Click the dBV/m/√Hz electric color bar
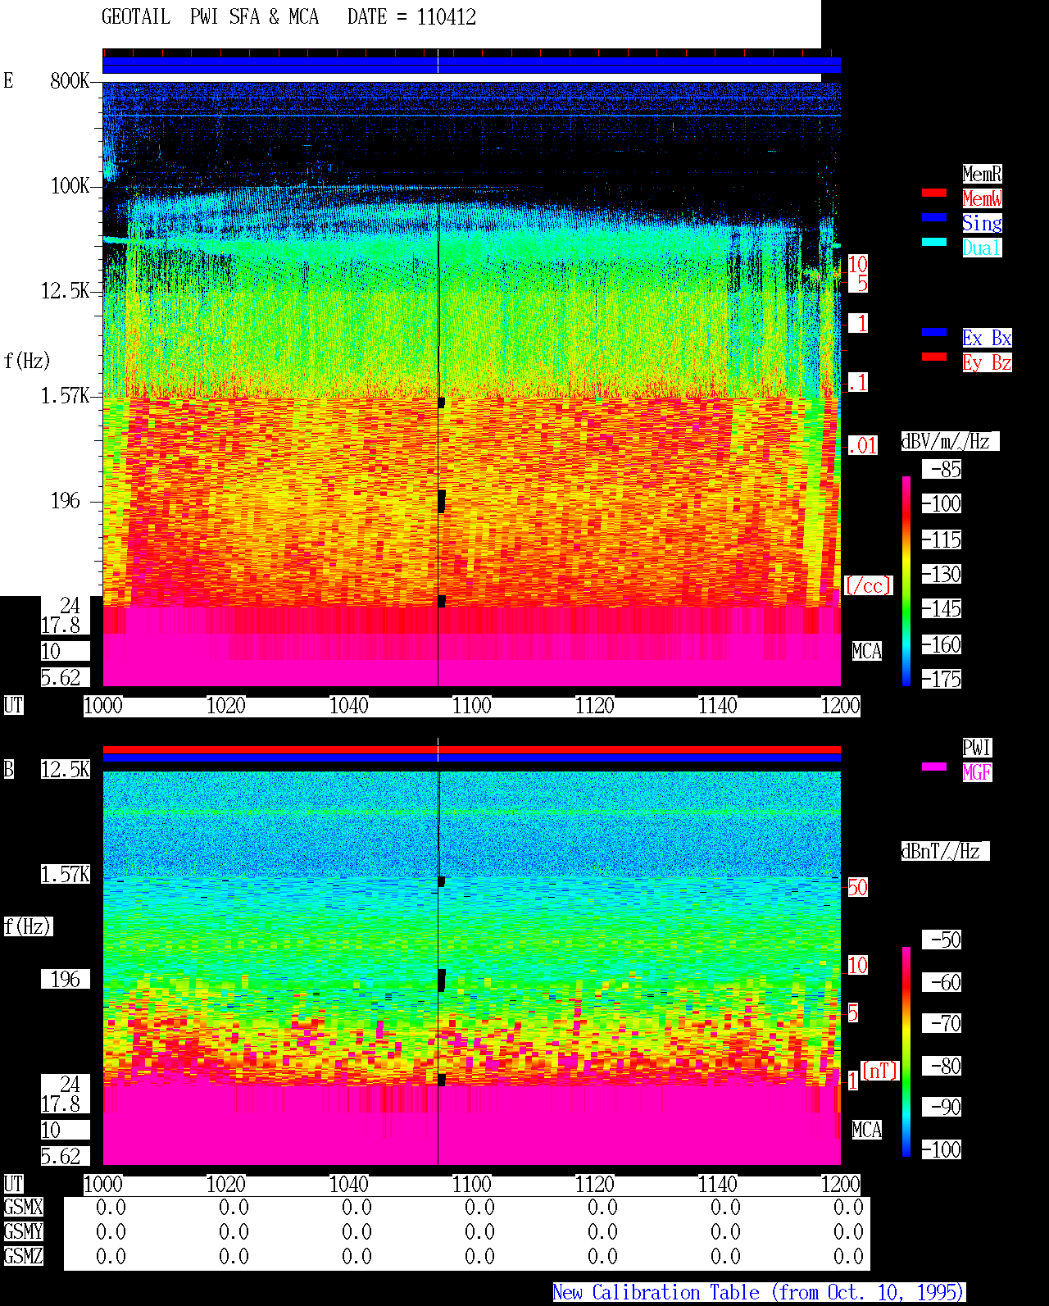The width and height of the screenshot is (1049, 1306). pyautogui.click(x=906, y=580)
